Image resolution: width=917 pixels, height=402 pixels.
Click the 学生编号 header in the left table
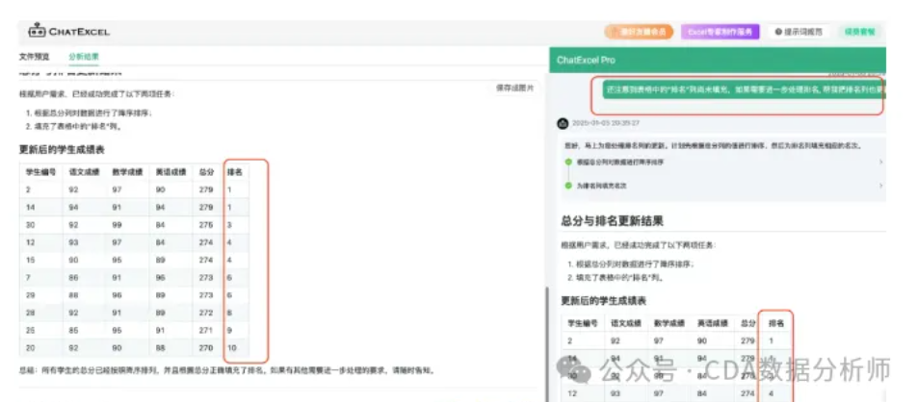(40, 172)
